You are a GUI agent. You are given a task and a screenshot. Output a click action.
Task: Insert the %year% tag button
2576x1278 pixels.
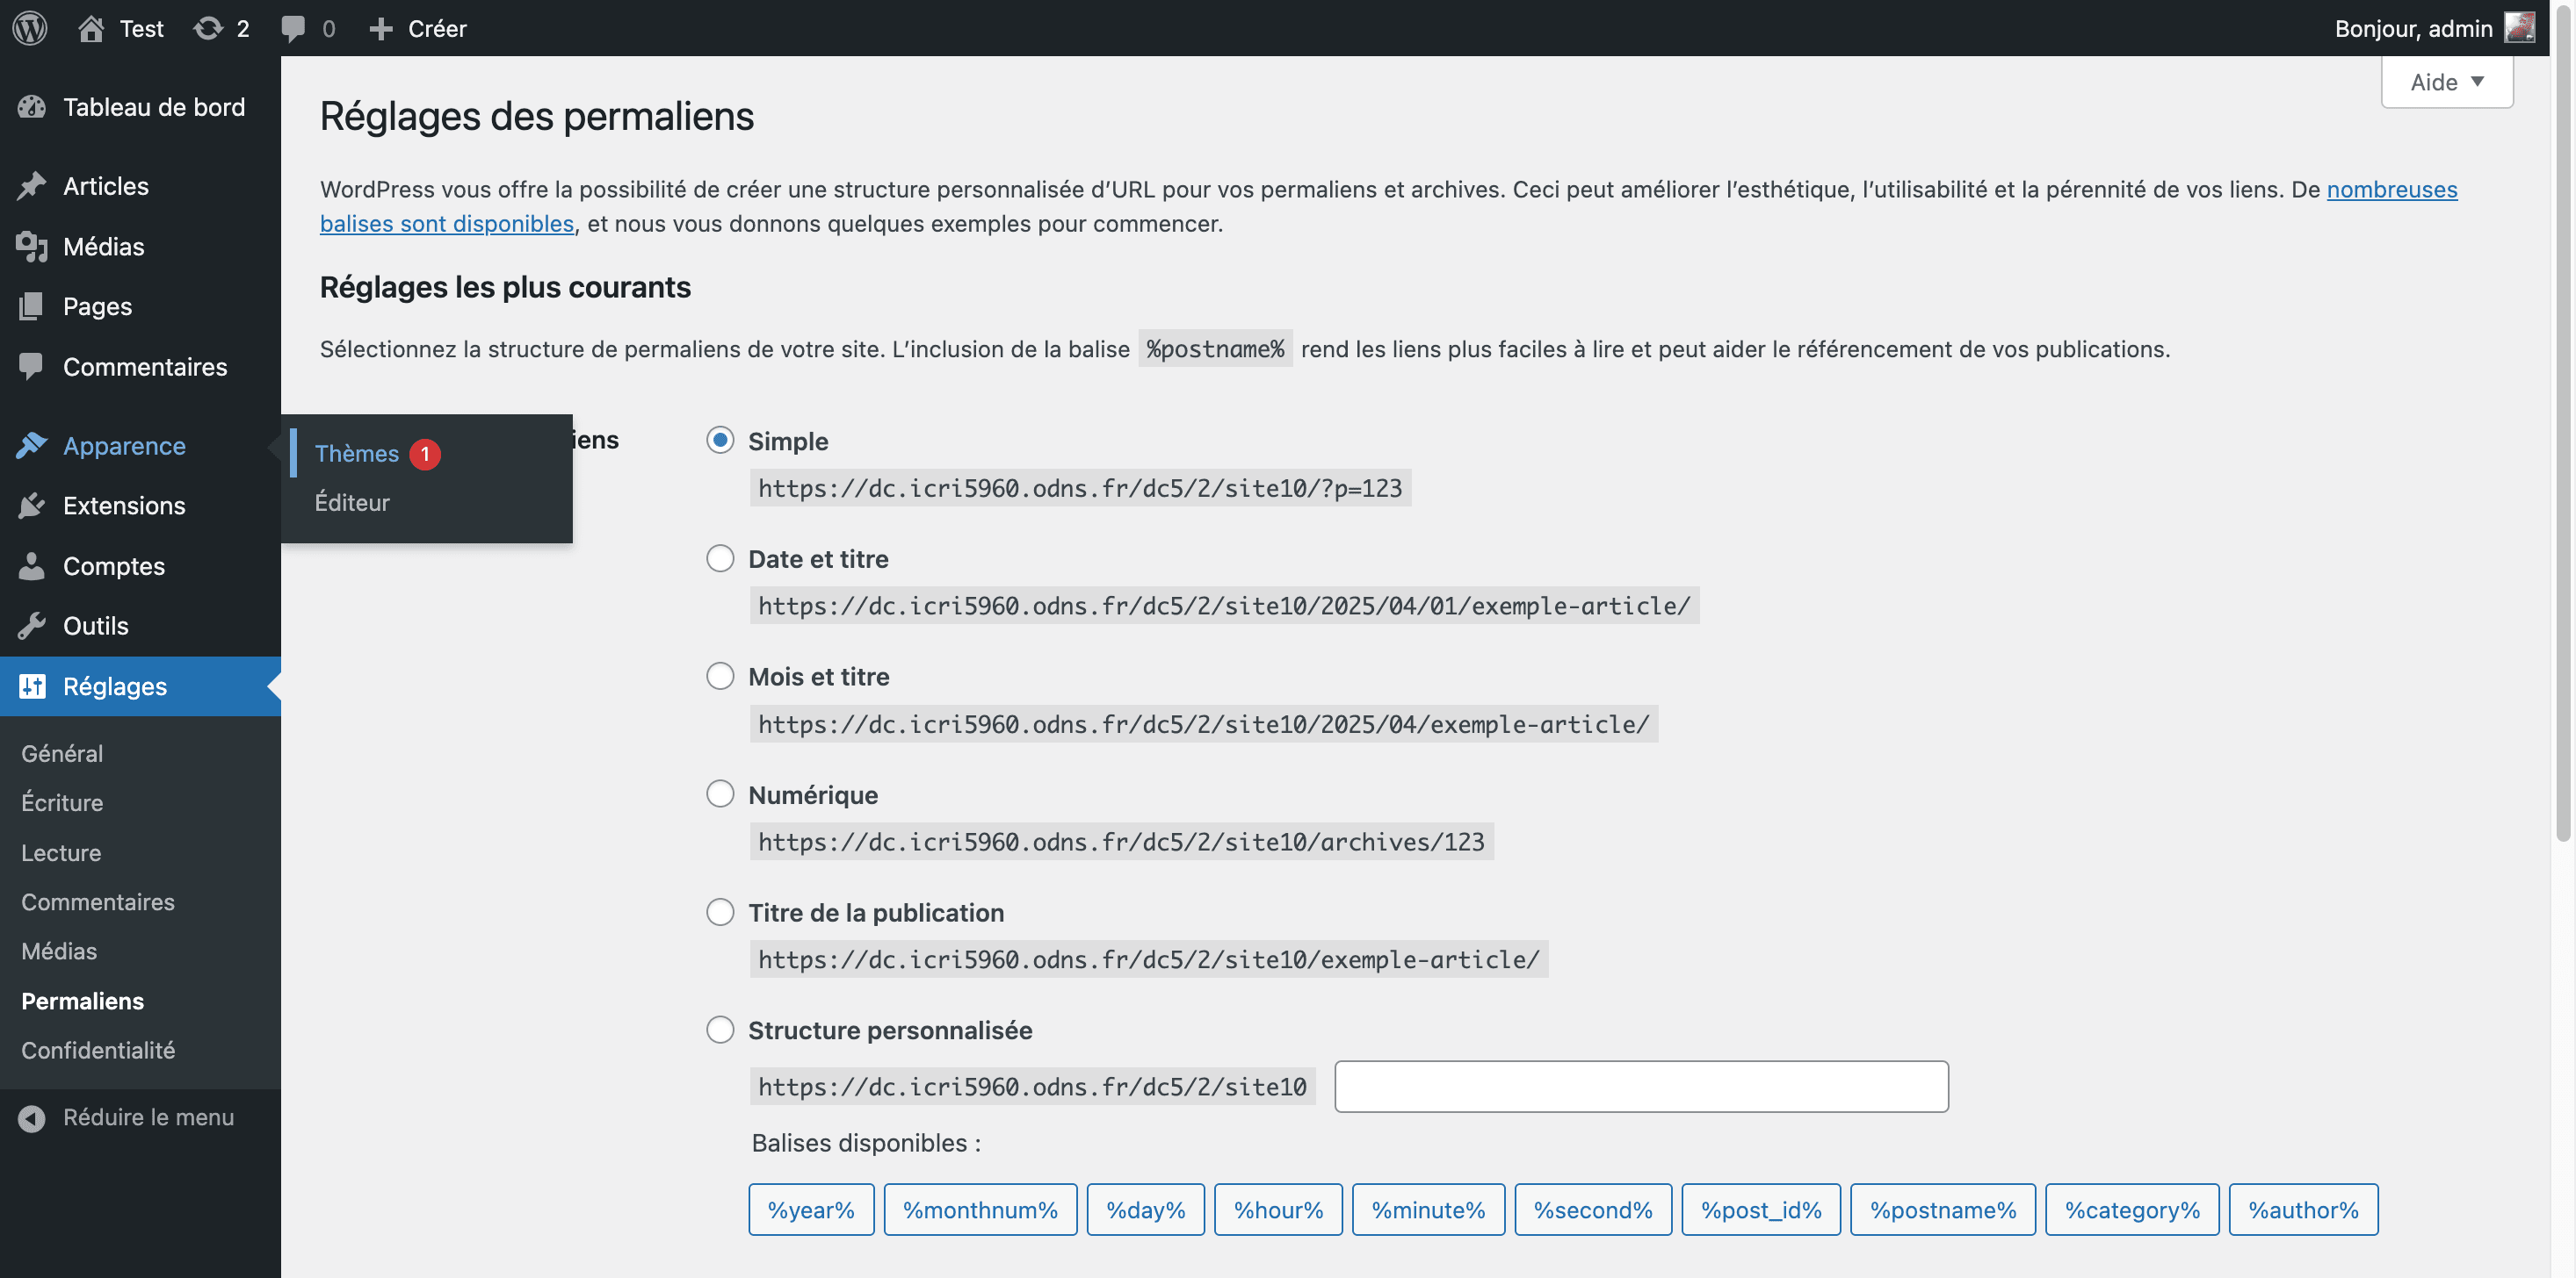(811, 1210)
